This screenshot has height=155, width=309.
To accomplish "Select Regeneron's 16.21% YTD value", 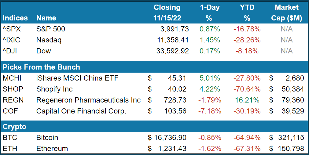I will 247,100.
